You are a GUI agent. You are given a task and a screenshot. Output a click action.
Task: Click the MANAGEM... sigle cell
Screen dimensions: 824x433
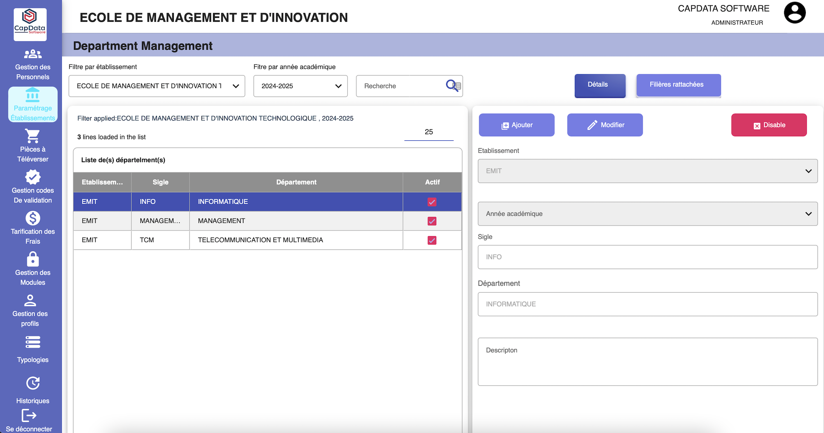tap(160, 221)
